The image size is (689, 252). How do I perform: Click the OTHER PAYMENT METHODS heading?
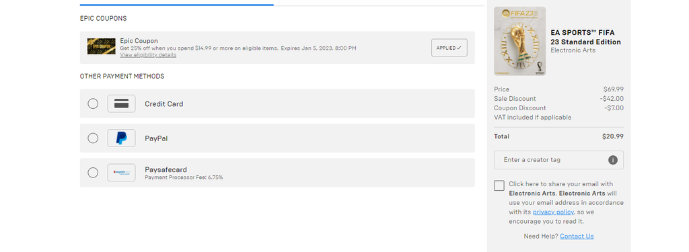point(122,77)
